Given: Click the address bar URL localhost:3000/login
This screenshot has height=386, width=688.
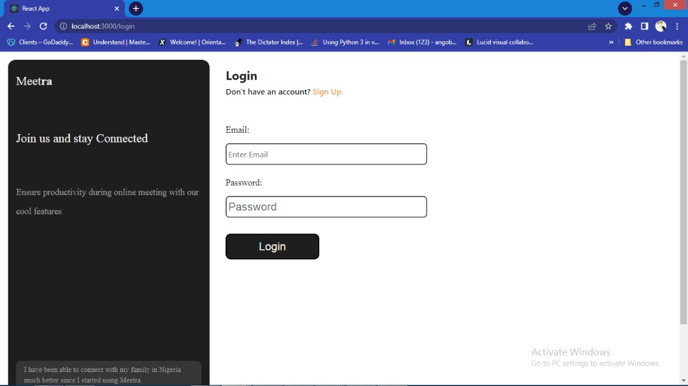Looking at the screenshot, I should coord(103,26).
